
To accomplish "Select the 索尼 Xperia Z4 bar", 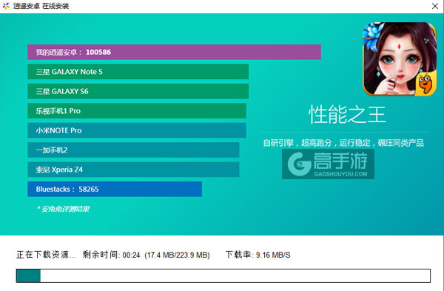I will click(133, 170).
